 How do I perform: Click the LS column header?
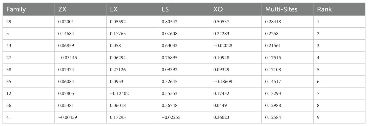(165, 10)
